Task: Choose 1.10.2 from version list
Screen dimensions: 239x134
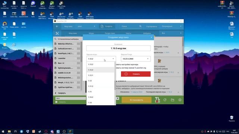Action: (100, 97)
